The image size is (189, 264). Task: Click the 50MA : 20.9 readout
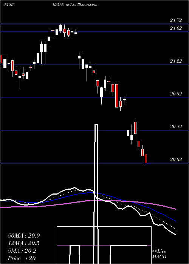pyautogui.click(x=24, y=236)
